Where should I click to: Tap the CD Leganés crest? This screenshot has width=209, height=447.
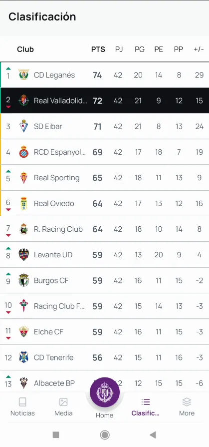(23, 75)
